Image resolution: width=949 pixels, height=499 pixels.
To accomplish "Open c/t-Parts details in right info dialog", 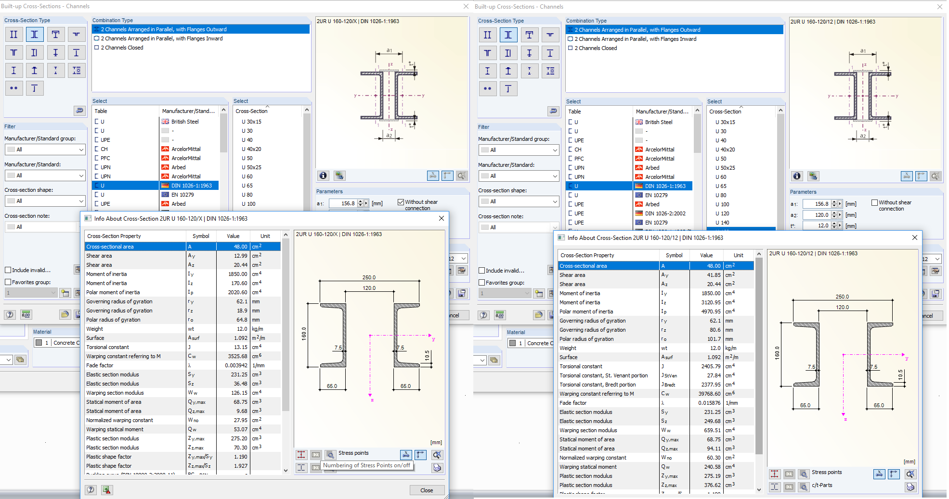I will 804,487.
